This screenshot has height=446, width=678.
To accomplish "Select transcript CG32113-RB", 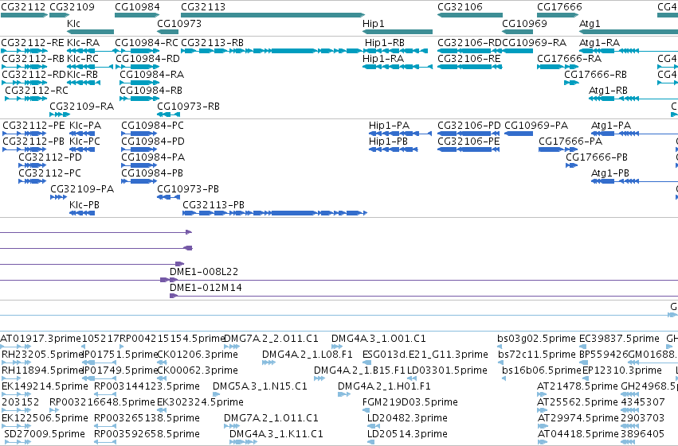I will [212, 43].
